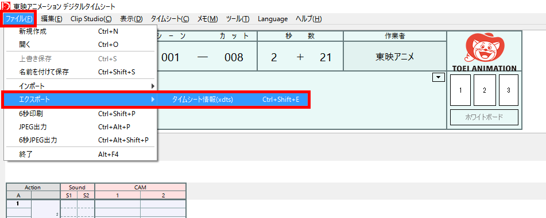The height and width of the screenshot is (218, 546).
Task: Click the CAM column header
Action: click(140, 188)
